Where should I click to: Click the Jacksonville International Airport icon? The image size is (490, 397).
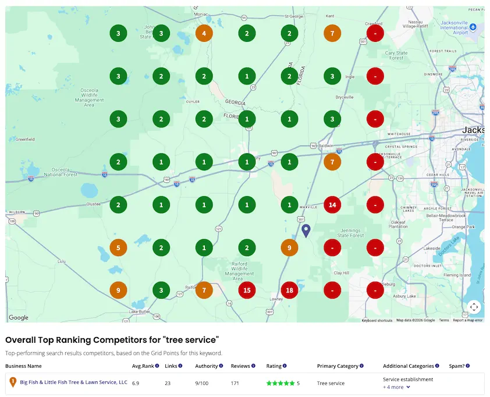[473, 27]
